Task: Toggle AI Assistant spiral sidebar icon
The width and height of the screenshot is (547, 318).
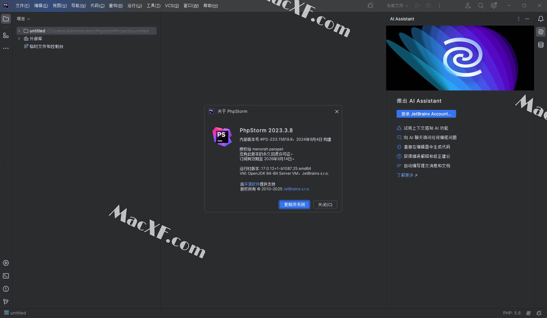Action: (x=541, y=32)
